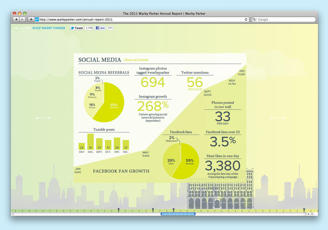Click the 'Most likes in one day' heading
This screenshot has height=230, width=328.
(223, 156)
